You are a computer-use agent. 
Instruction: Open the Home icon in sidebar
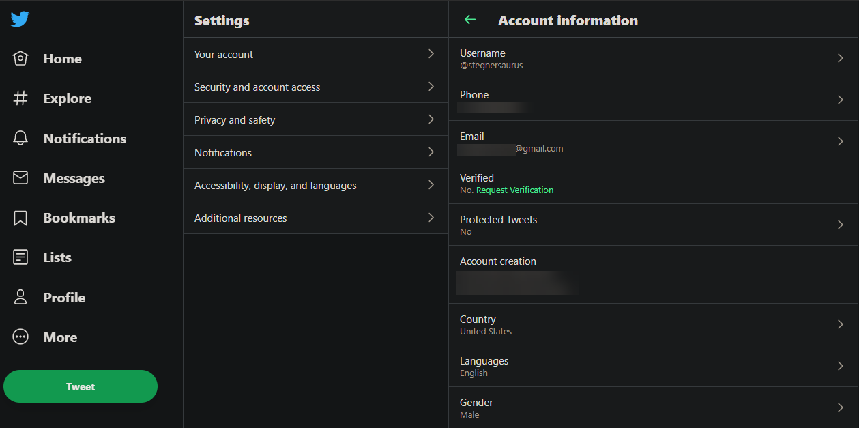(20, 59)
